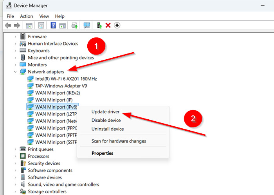Image resolution: width=274 pixels, height=195 pixels.
Task: Click the Properties sheet toolbar icon
Action: point(41,25)
